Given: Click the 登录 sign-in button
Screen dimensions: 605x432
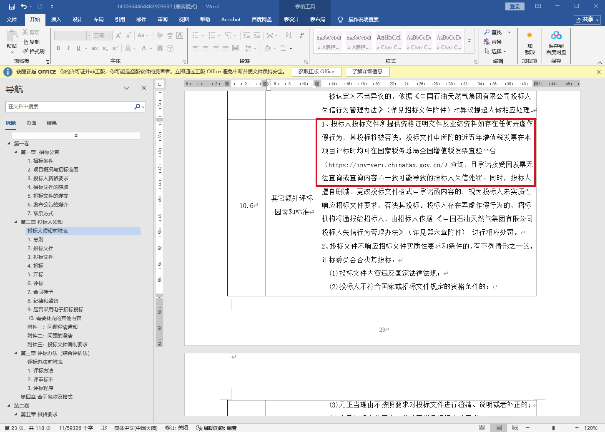Looking at the screenshot, I should click(515, 6).
